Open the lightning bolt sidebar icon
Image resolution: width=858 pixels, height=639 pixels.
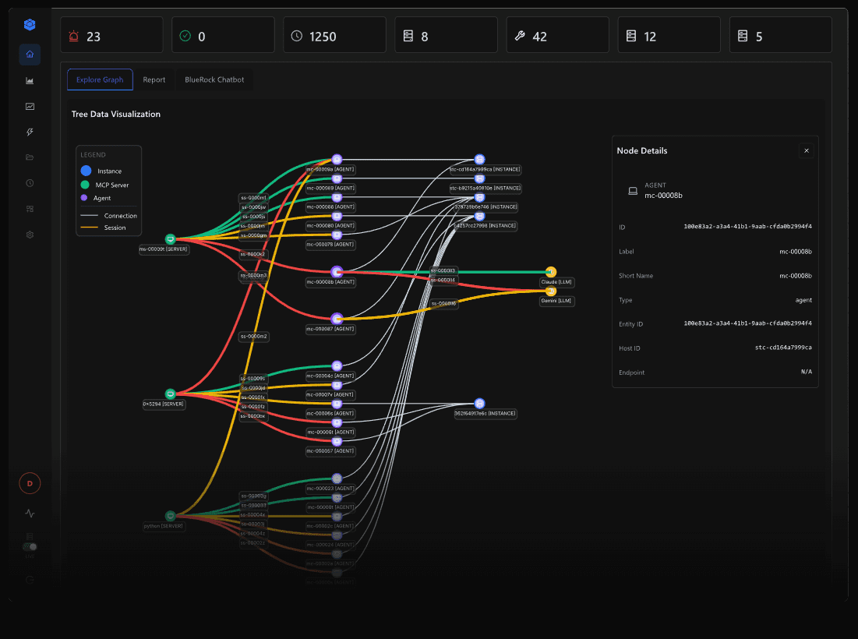(30, 132)
